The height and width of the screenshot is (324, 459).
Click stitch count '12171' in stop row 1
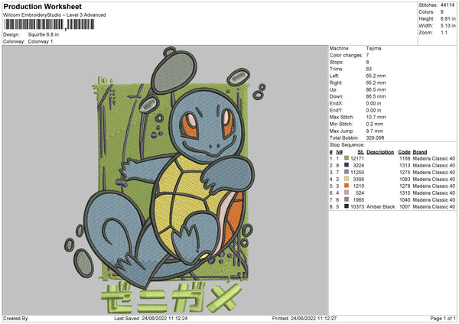357,158
